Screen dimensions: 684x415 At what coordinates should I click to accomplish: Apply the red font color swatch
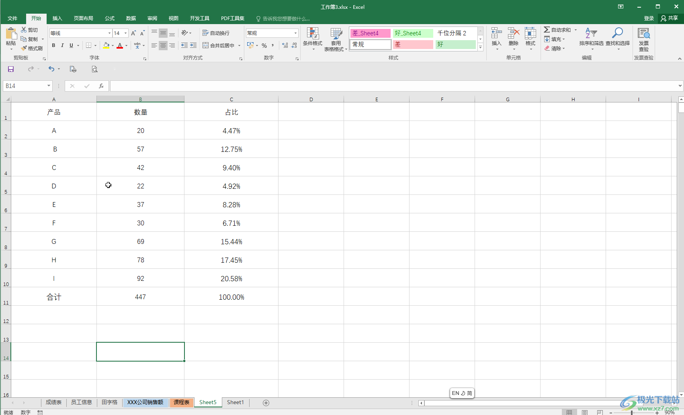coord(120,45)
